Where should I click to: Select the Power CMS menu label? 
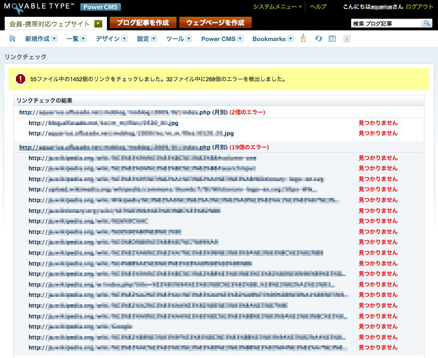[218, 39]
